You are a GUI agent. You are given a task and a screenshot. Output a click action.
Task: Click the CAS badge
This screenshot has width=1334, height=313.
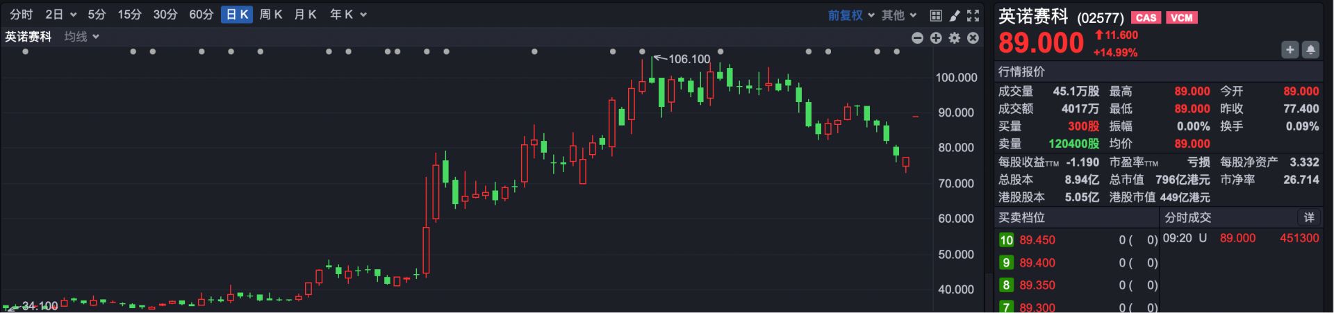pyautogui.click(x=1146, y=18)
